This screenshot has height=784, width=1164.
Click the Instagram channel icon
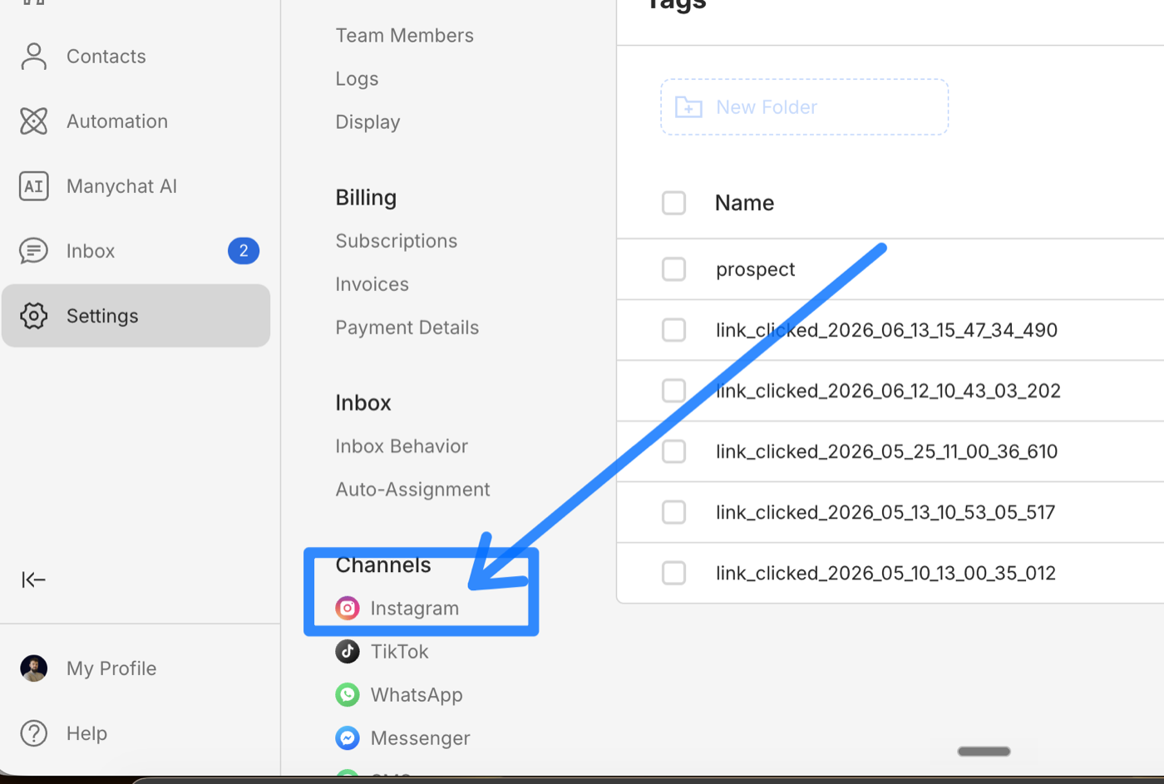348,609
